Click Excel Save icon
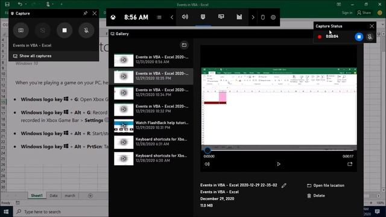This screenshot has height=217, width=386. coord(7,4)
